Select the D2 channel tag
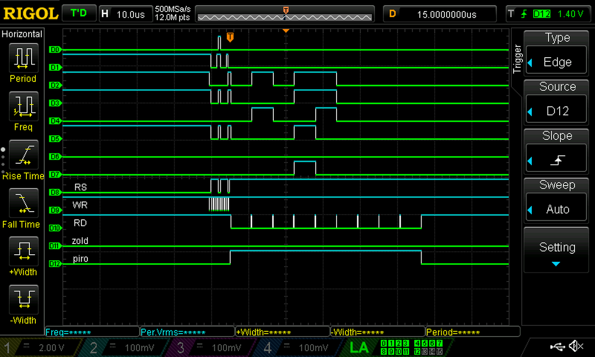This screenshot has width=595, height=357. [54, 85]
